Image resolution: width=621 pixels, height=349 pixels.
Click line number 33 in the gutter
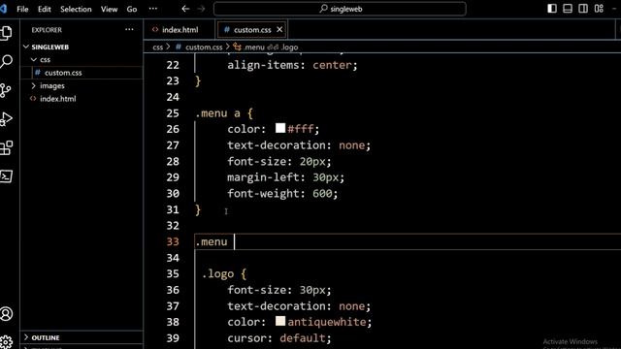pyautogui.click(x=173, y=241)
